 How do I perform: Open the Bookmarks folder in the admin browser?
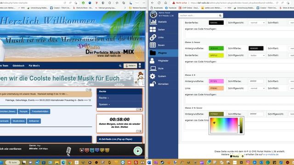pyautogui.click(x=157, y=8)
